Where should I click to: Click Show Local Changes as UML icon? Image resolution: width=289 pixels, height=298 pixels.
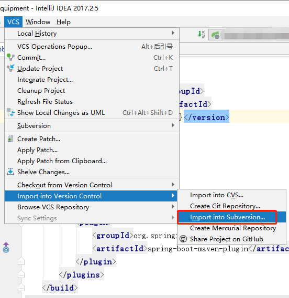pyautogui.click(x=10, y=112)
